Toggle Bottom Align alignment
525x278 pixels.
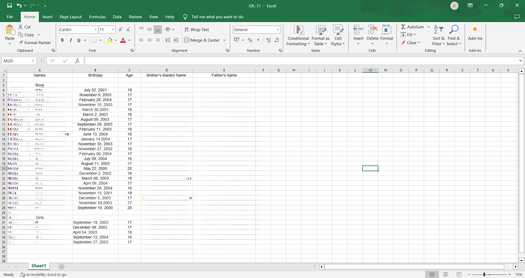point(158,29)
